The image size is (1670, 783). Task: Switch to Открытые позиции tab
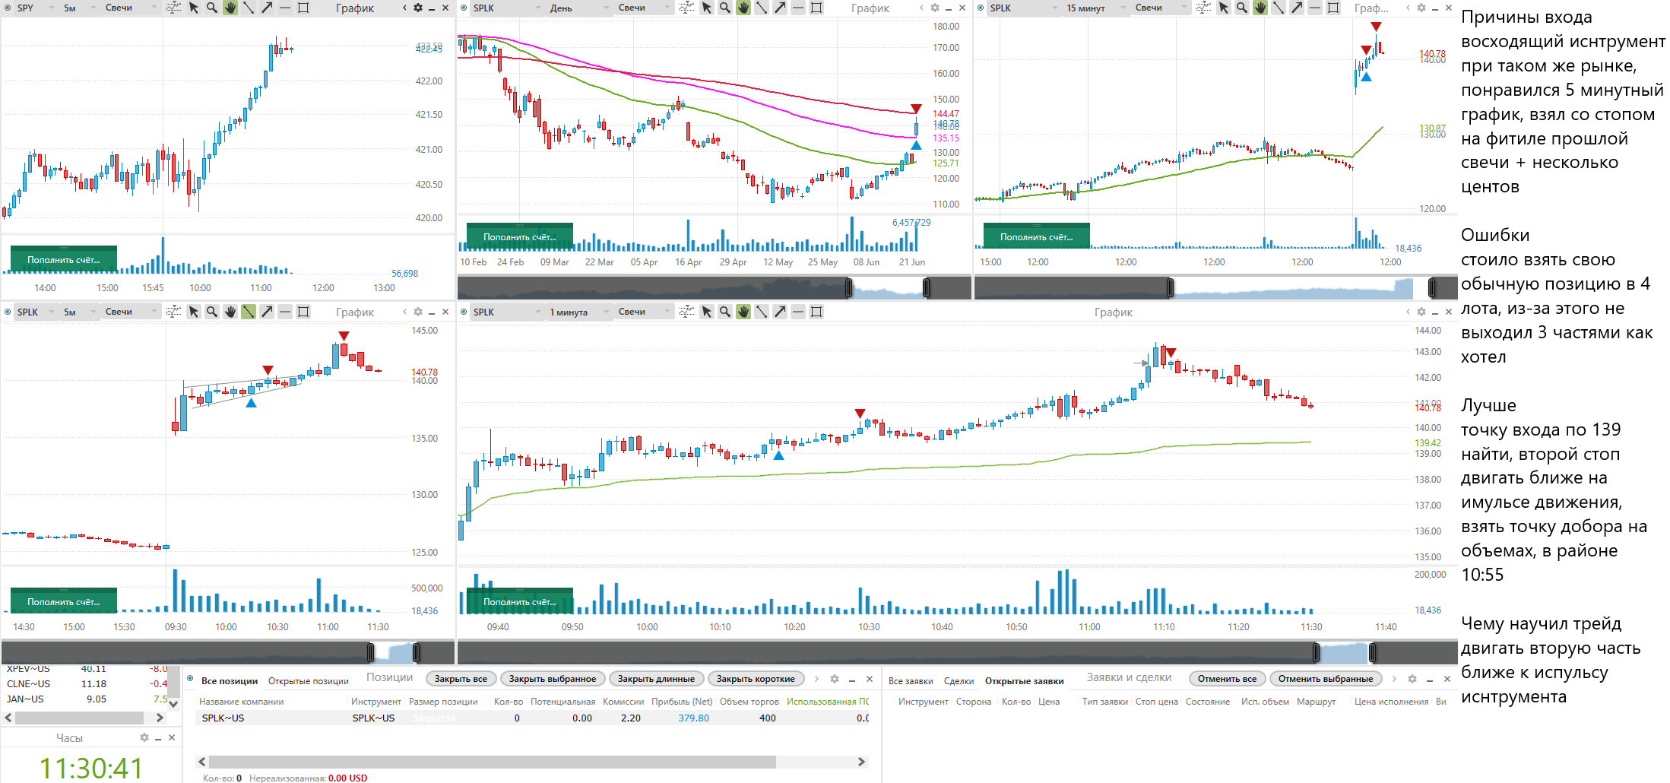tap(309, 681)
